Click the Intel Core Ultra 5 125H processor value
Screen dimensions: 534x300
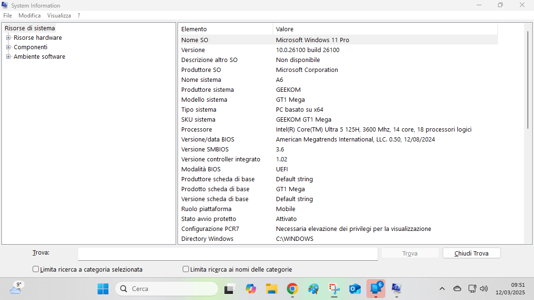pyautogui.click(x=374, y=129)
